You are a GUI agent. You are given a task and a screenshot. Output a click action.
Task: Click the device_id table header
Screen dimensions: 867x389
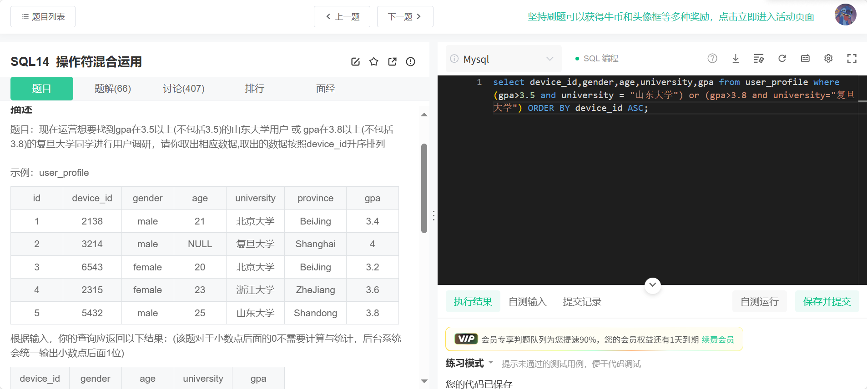(92, 198)
